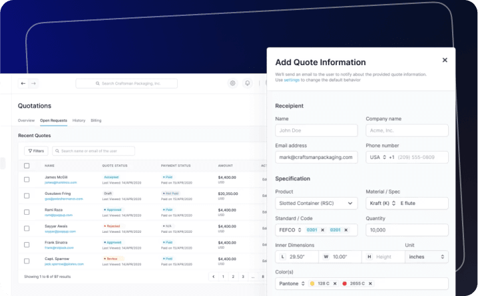Remove the 2655 C color tag
The width and height of the screenshot is (478, 296).
click(x=370, y=283)
